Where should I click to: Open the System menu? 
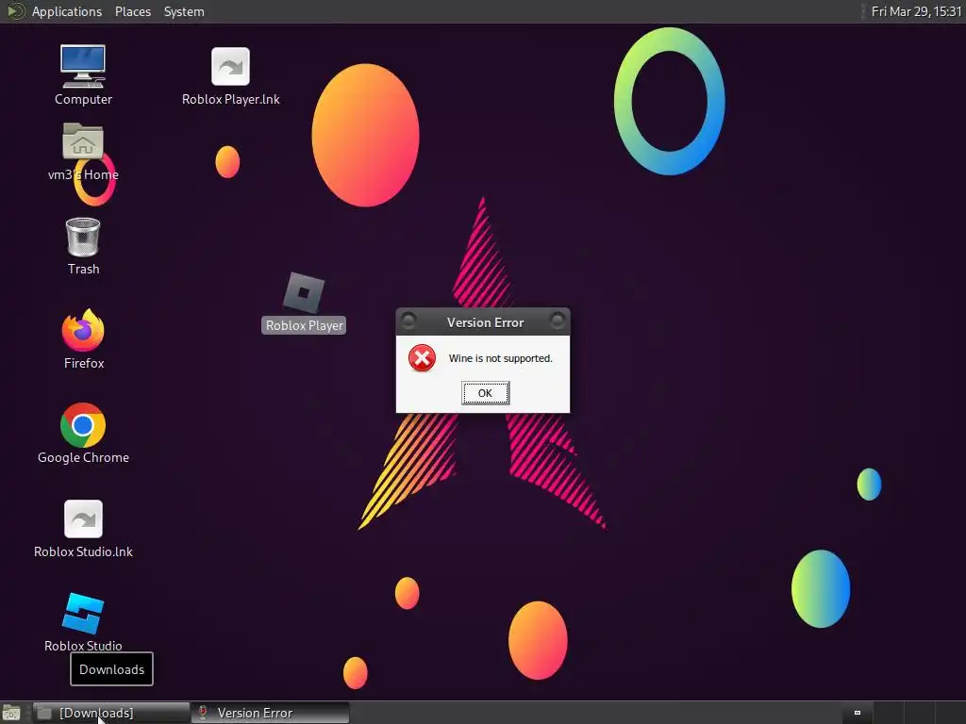coord(184,11)
